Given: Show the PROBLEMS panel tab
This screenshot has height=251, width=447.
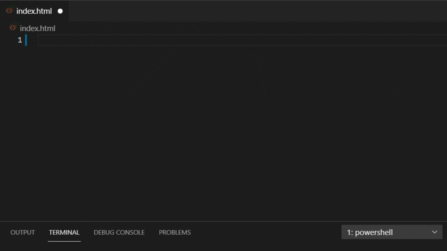Looking at the screenshot, I should [x=175, y=232].
